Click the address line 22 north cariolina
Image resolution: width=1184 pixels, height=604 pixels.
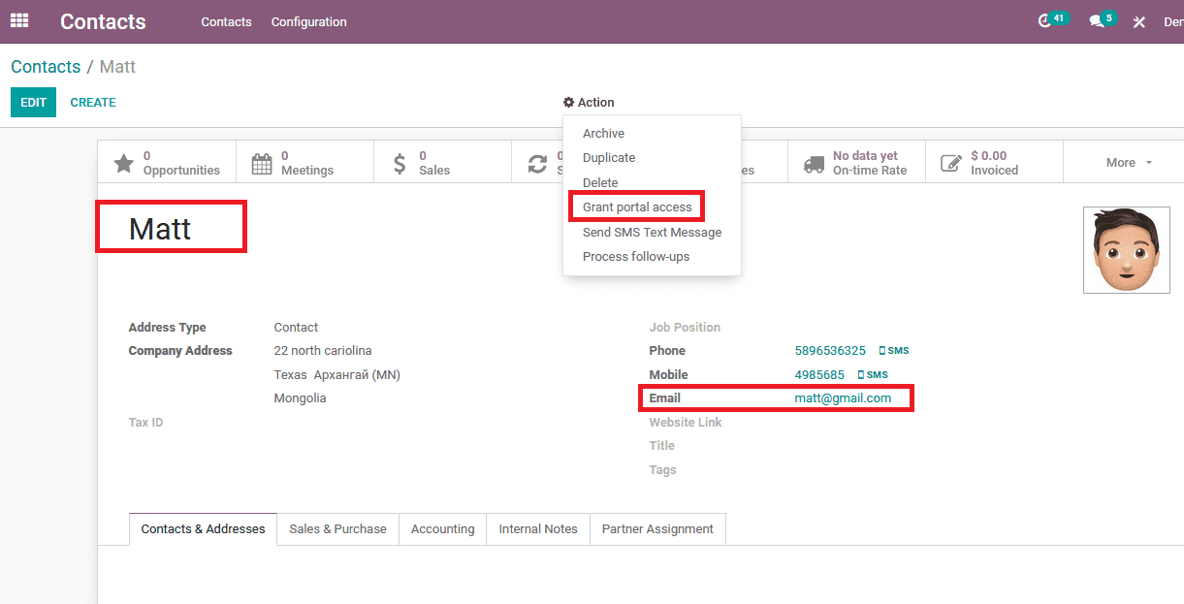coord(323,351)
